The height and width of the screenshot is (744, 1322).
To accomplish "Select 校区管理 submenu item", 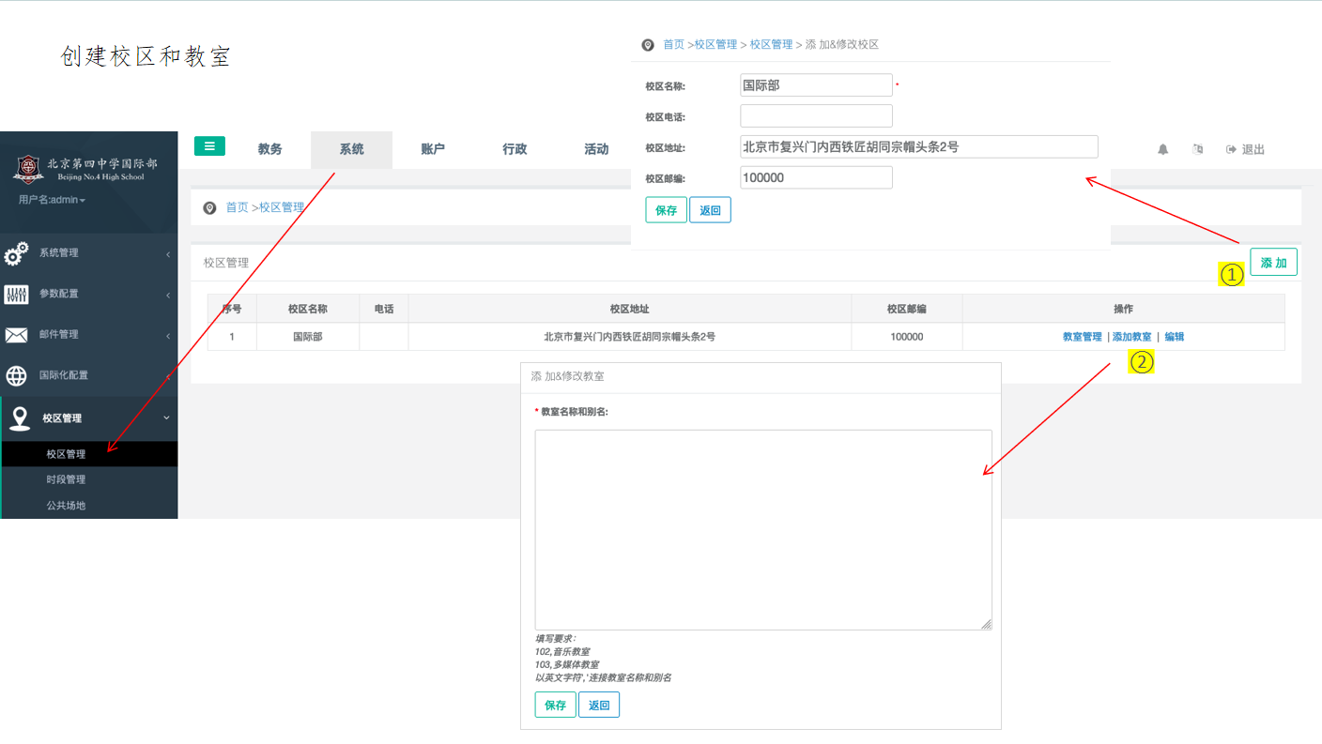I will (89, 454).
